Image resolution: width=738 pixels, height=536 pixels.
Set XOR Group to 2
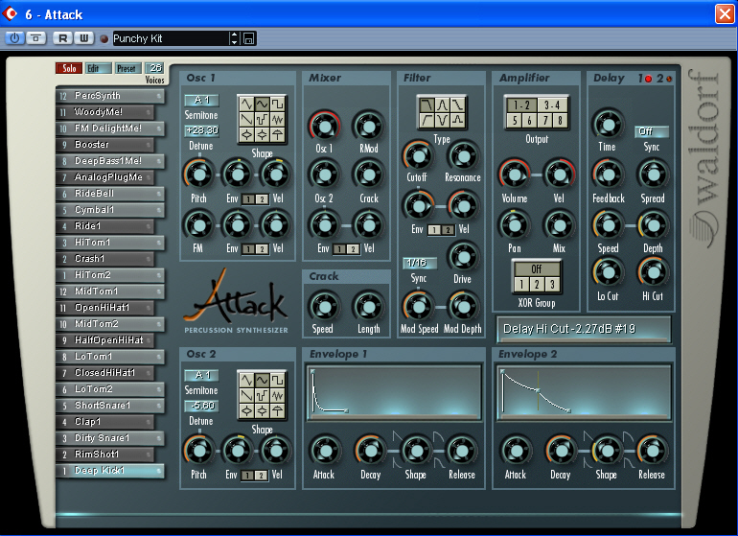point(536,284)
